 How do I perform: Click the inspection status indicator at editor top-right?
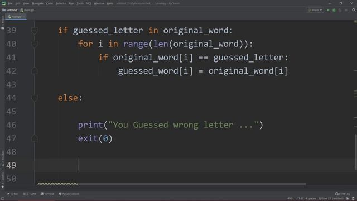(355, 21)
